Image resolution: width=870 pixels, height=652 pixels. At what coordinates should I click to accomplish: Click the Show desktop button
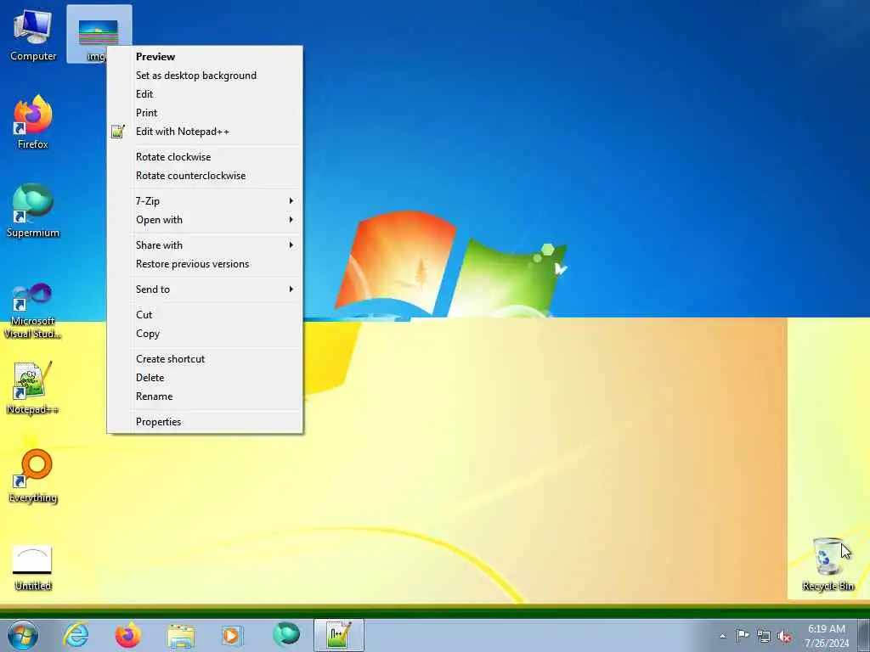[864, 635]
